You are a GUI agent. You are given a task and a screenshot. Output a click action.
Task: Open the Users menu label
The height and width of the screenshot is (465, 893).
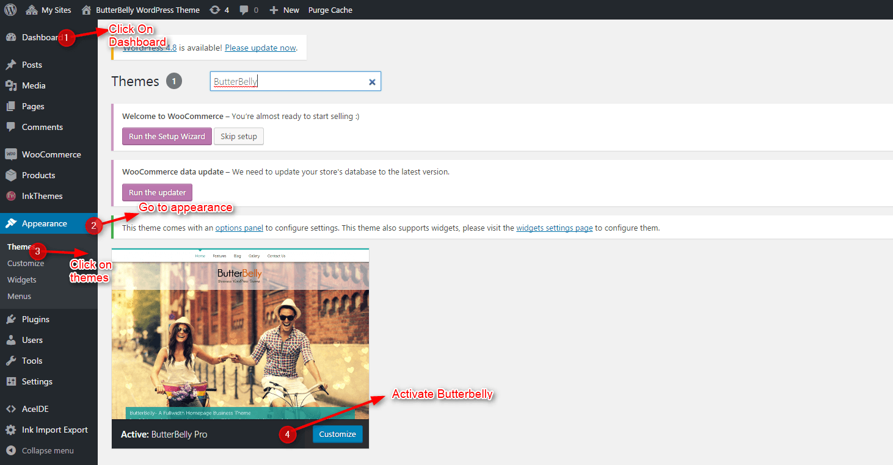click(32, 340)
